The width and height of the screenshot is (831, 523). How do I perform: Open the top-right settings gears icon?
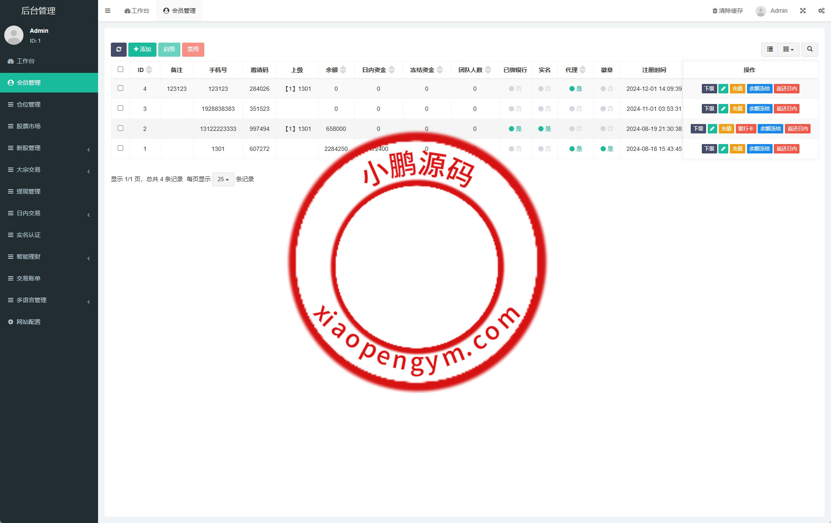(x=821, y=11)
